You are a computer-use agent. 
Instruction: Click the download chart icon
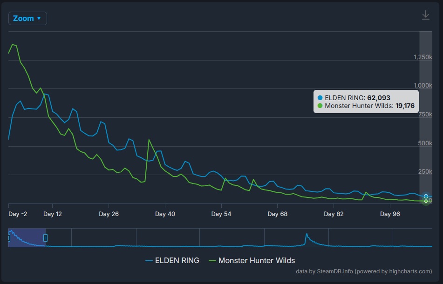[425, 15]
